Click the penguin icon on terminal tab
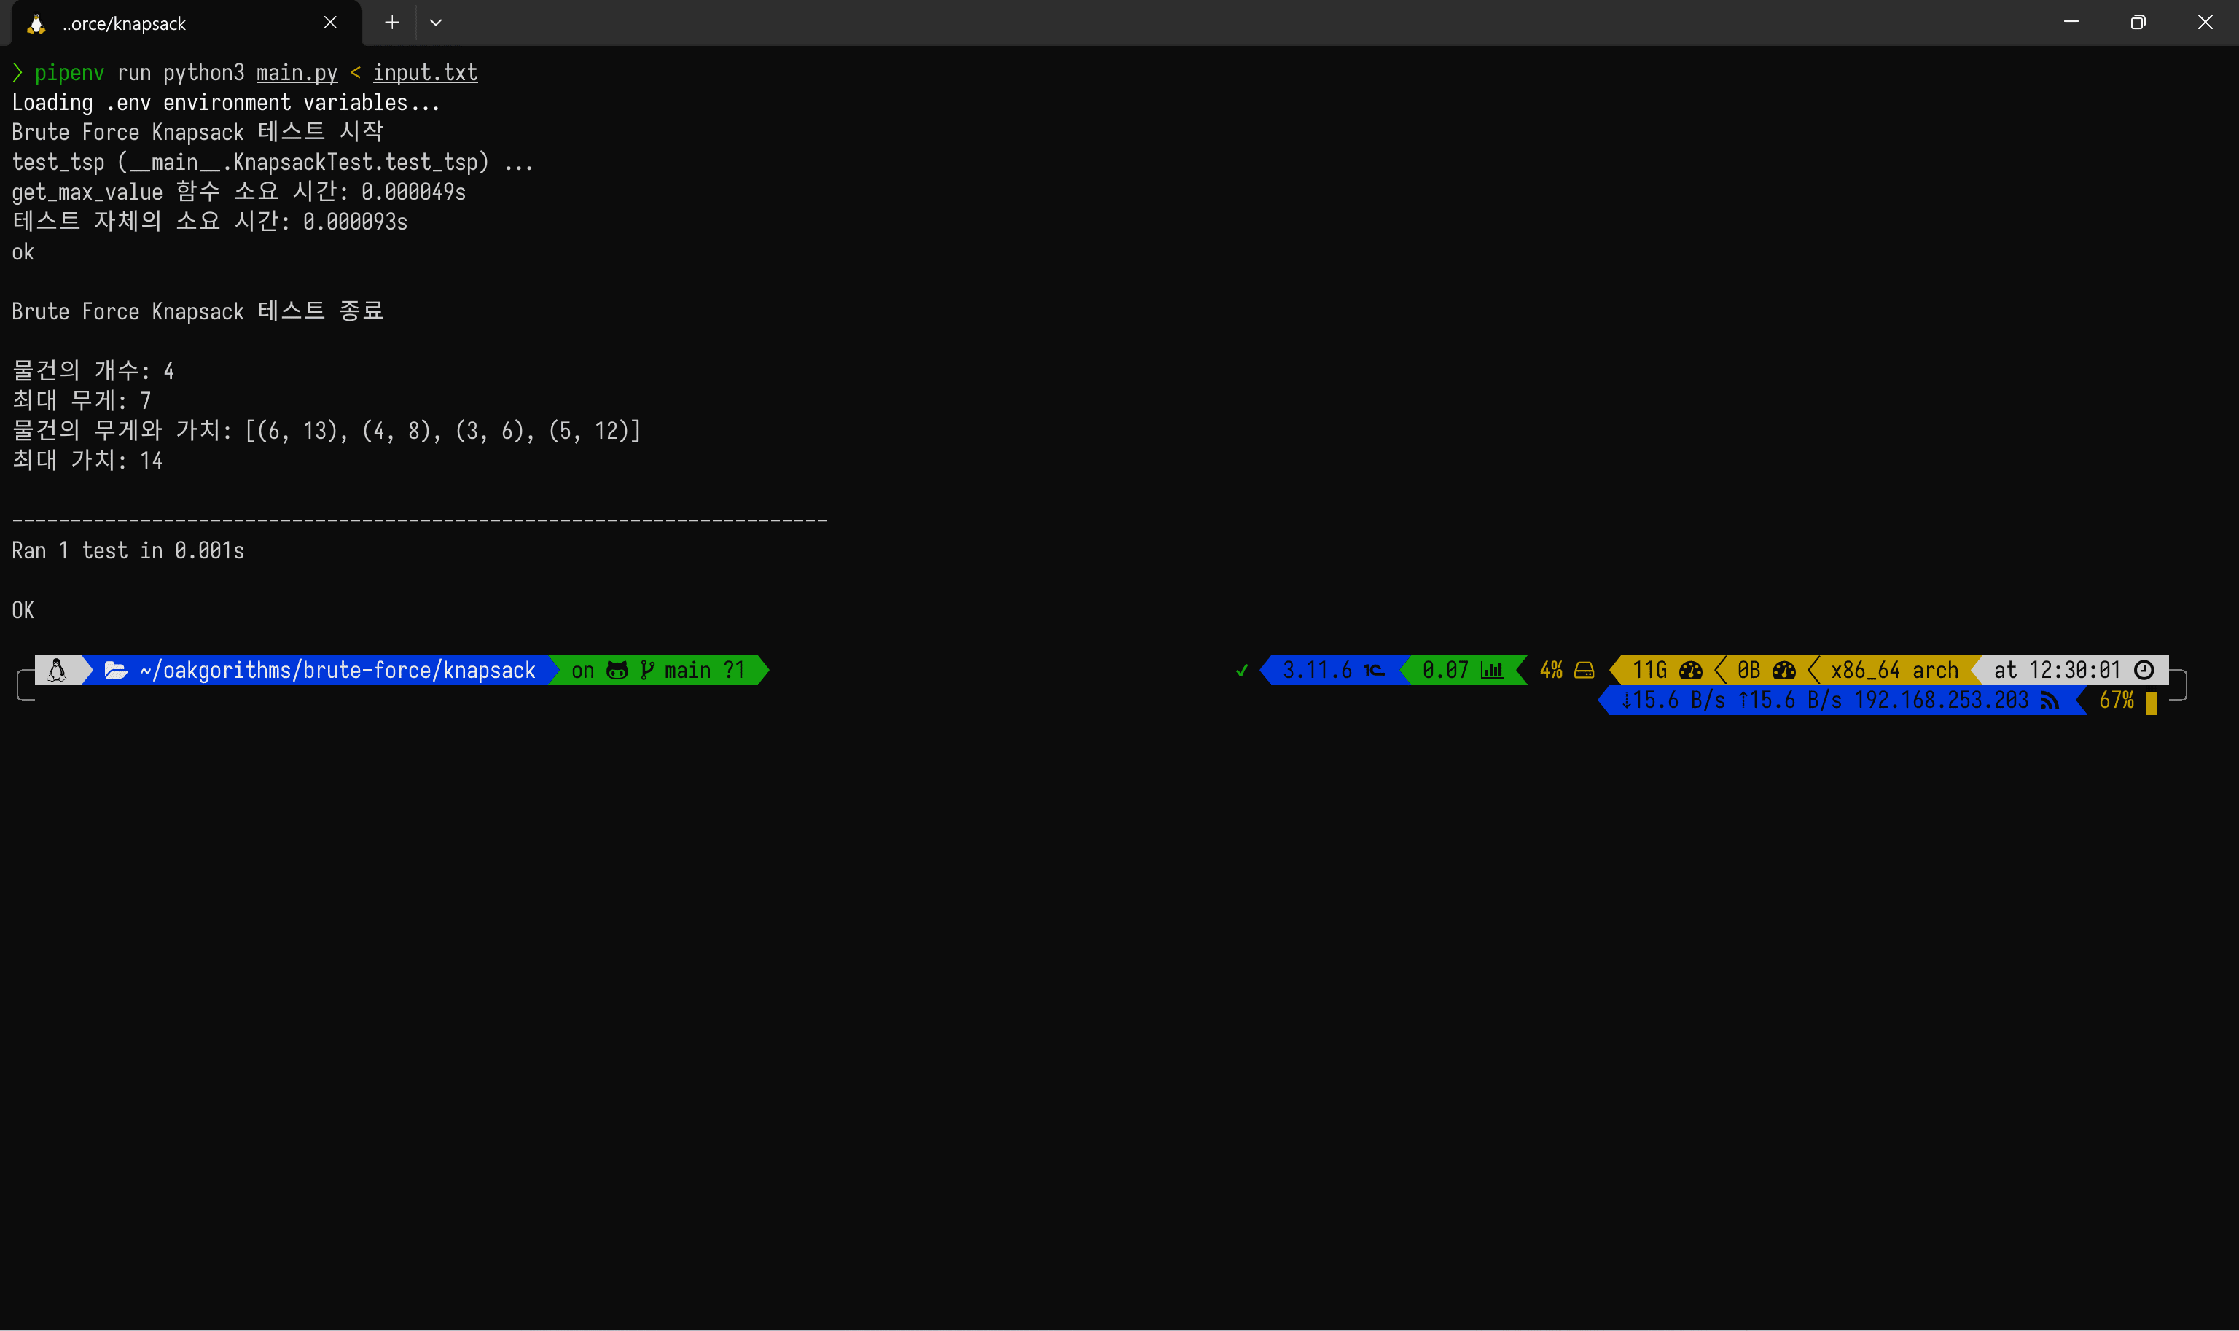This screenshot has height=1331, width=2239. click(36, 23)
